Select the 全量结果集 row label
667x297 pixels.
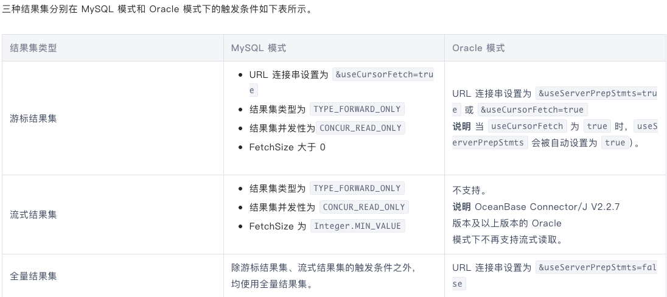[33, 276]
